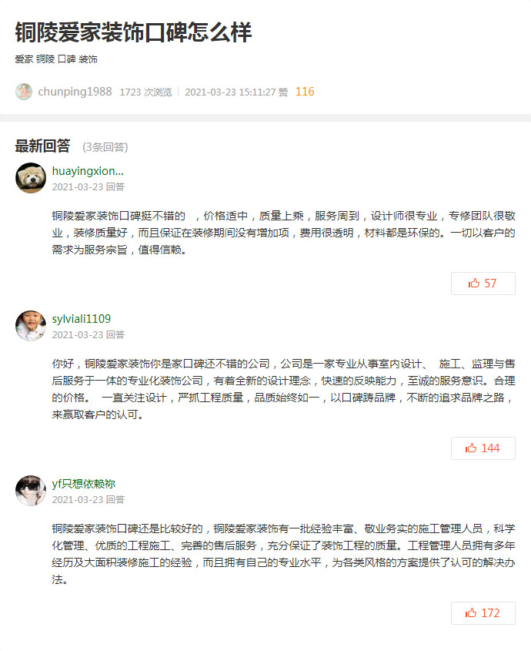Select the 装饰 tag

[88, 59]
